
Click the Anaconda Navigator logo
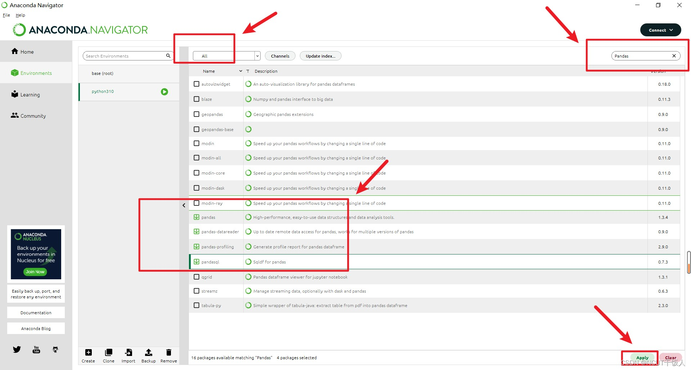80,30
